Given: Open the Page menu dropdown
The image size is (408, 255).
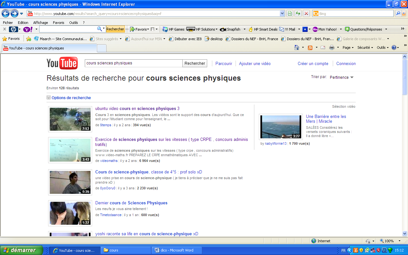Looking at the screenshot, I should point(348,47).
